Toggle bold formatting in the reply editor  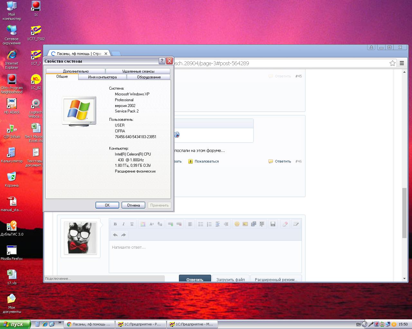tap(115, 224)
